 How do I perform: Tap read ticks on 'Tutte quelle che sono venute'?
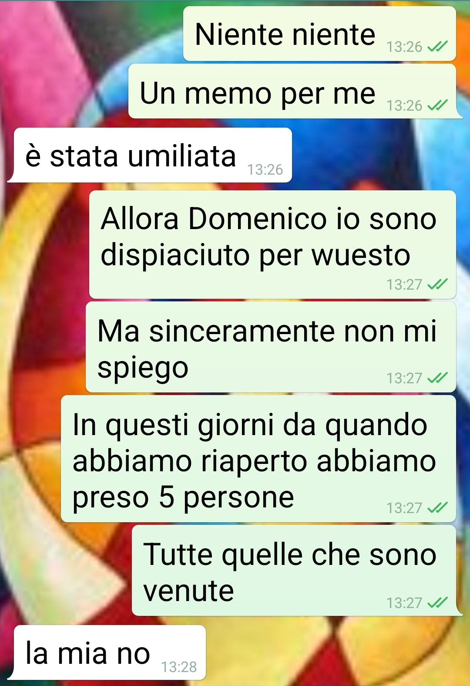[x=437, y=602]
